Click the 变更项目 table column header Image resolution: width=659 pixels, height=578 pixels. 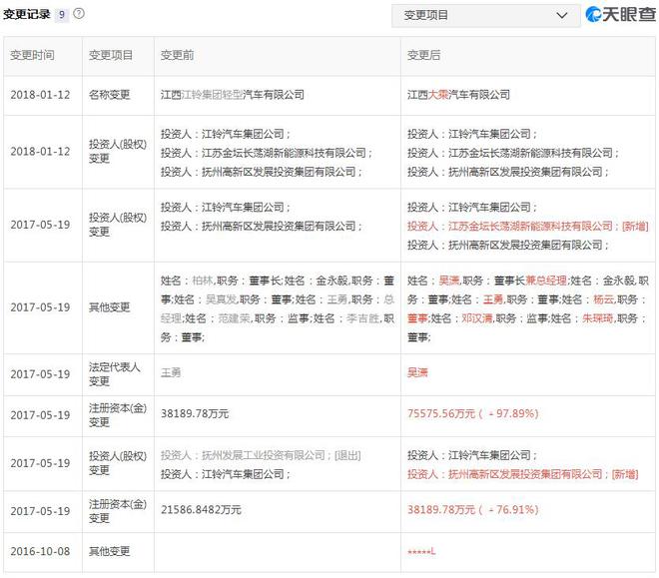pyautogui.click(x=111, y=55)
